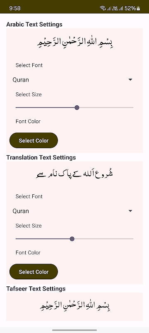Click the right end of the Arabic size slider track
Screen dimensions: 149x333
132,107
